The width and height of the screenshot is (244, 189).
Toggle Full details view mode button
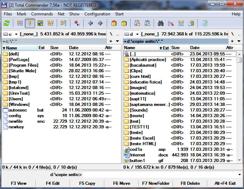point(30,23)
